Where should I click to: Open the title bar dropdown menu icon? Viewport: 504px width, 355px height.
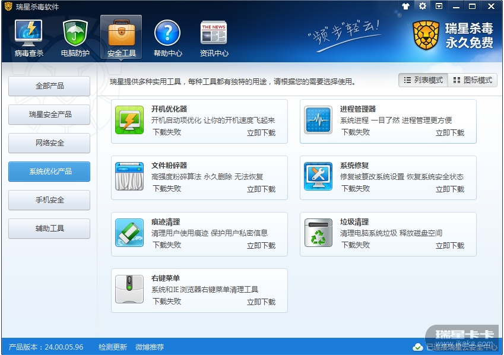pos(439,6)
